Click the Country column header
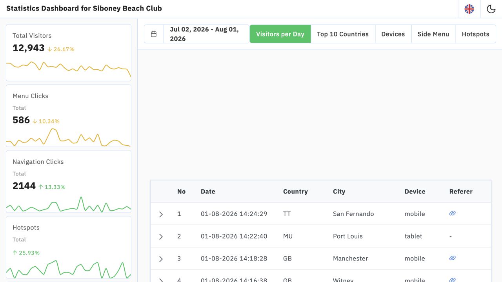This screenshot has width=502, height=282. point(295,192)
